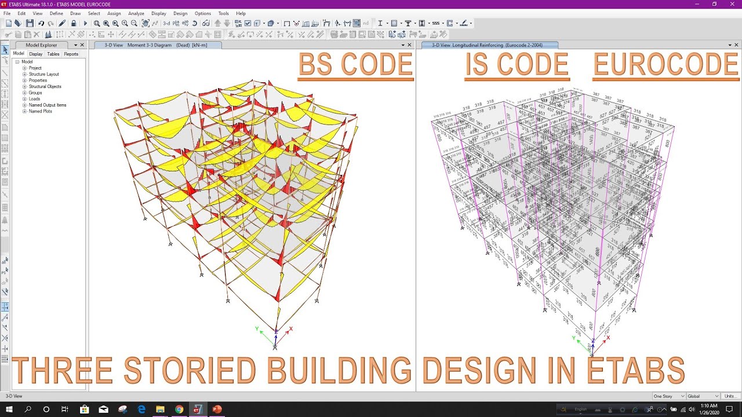Set view to 3-d button
Image resolution: width=742 pixels, height=417 pixels.
166,23
